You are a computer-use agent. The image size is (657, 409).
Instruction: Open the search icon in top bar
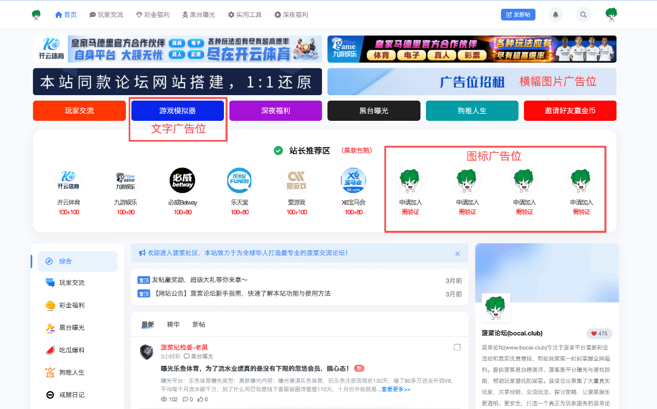point(583,14)
